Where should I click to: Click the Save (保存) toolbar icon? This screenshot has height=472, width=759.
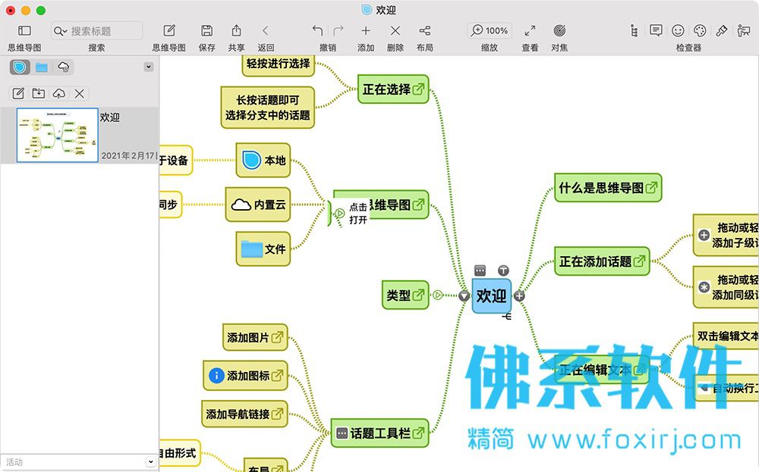[206, 31]
